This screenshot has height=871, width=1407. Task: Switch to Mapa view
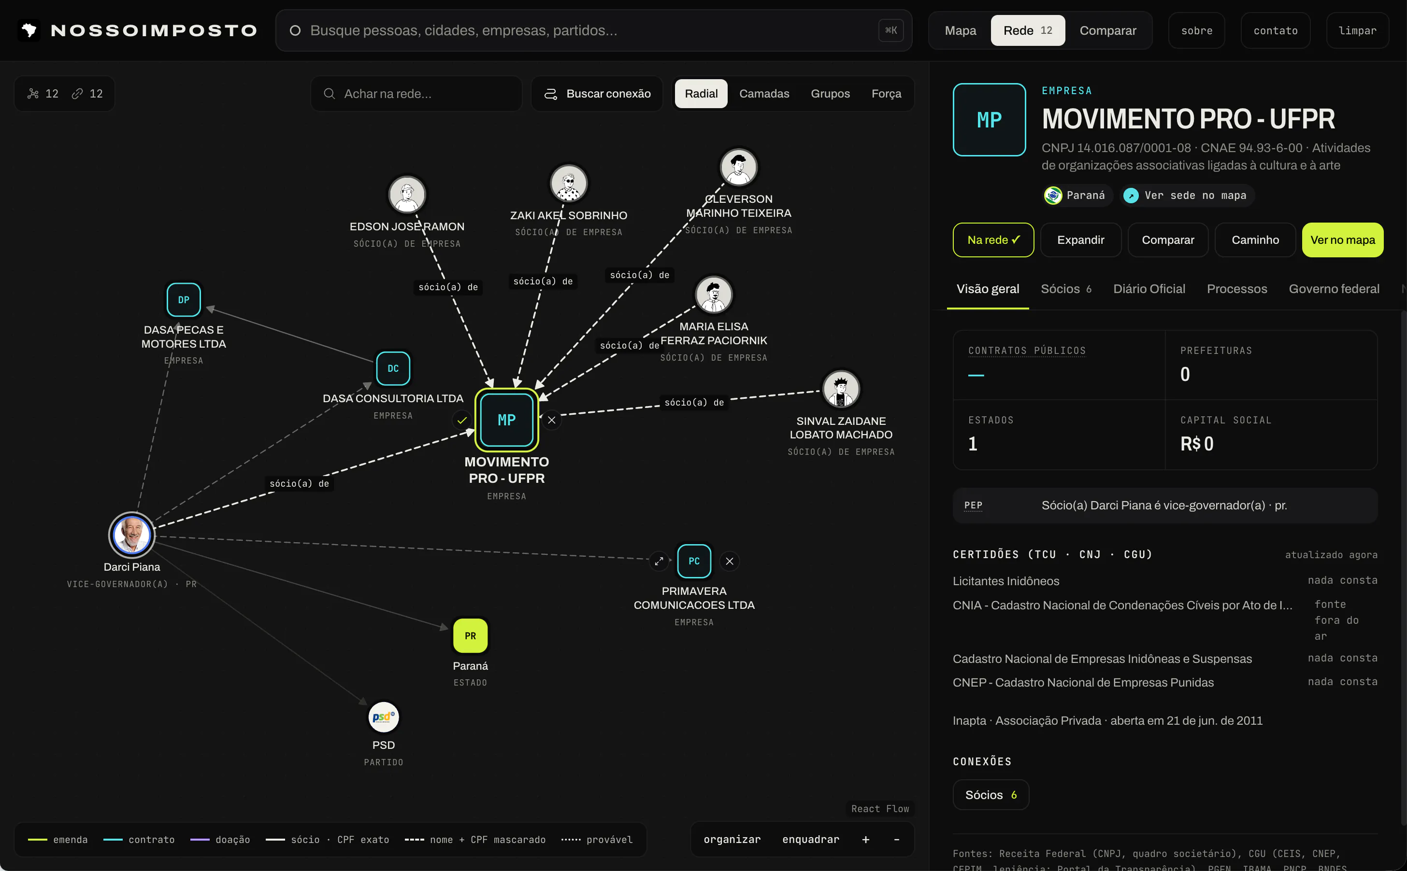click(x=960, y=30)
